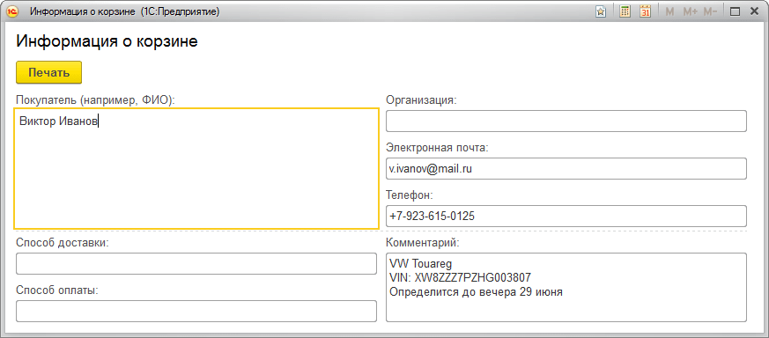Click the 1C application logo icon
The width and height of the screenshot is (769, 338).
click(x=13, y=11)
